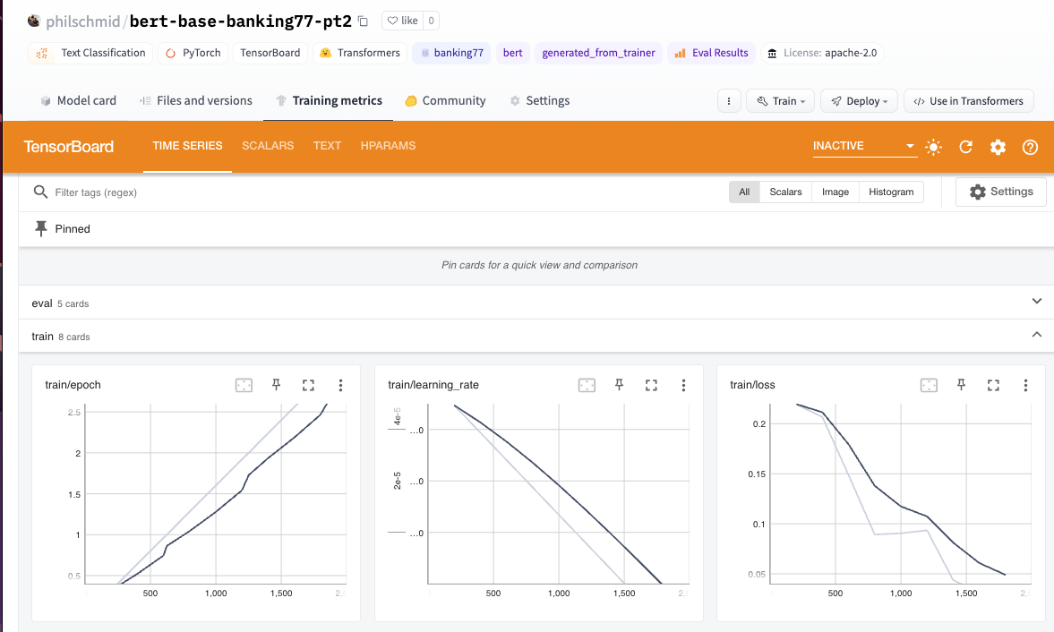
Task: Expand train/learning_rate chart to full size
Action: [x=651, y=385]
